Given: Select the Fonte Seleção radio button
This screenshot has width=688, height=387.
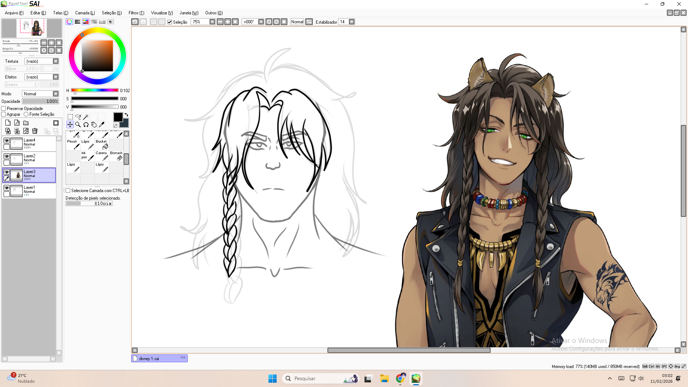Looking at the screenshot, I should pyautogui.click(x=26, y=114).
